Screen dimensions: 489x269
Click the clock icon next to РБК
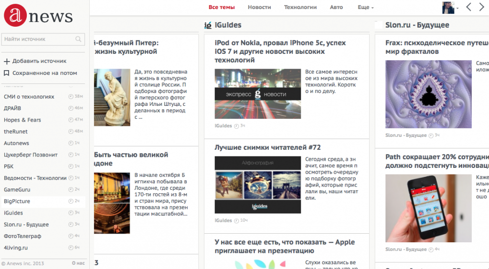pyautogui.click(x=71, y=166)
